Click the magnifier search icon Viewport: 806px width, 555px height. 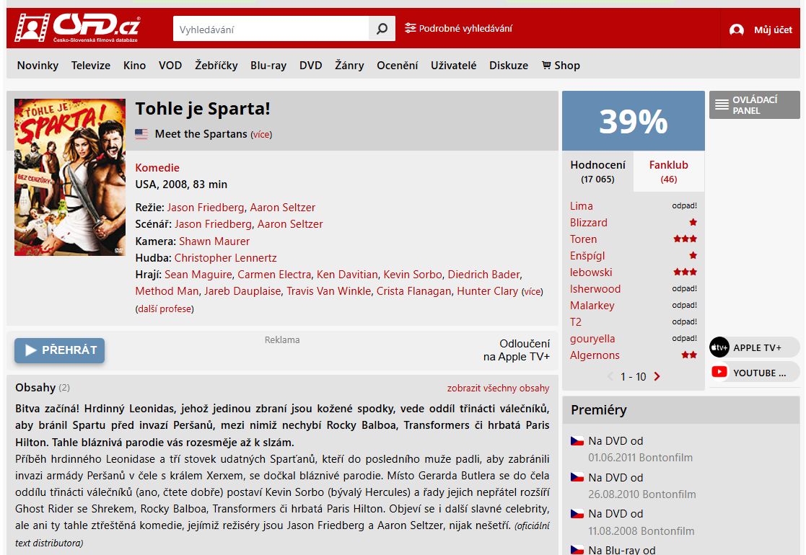[x=382, y=29]
